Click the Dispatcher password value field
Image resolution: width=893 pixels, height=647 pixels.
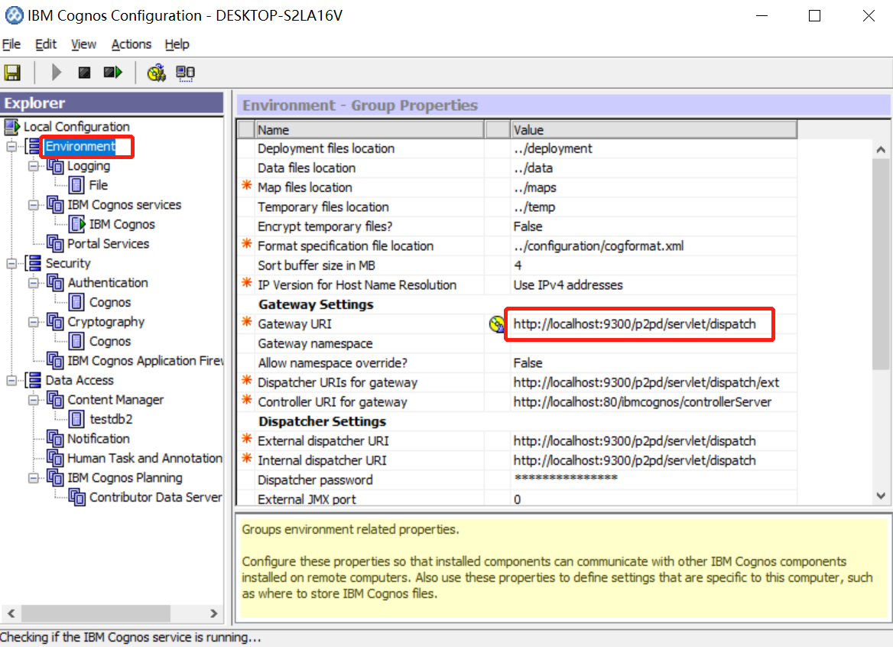pyautogui.click(x=654, y=480)
